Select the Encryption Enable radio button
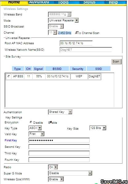Image resolution: width=128 pixels, height=184 pixels. click(51, 122)
